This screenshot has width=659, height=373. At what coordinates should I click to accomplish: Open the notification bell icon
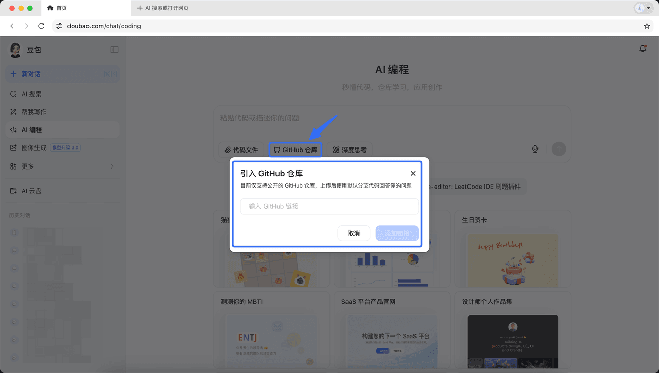click(x=643, y=49)
